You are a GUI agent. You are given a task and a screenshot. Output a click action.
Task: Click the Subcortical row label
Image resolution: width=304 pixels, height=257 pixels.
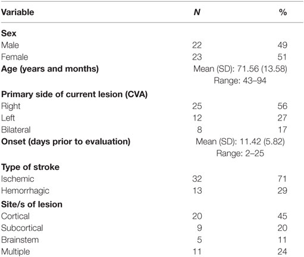22,228
